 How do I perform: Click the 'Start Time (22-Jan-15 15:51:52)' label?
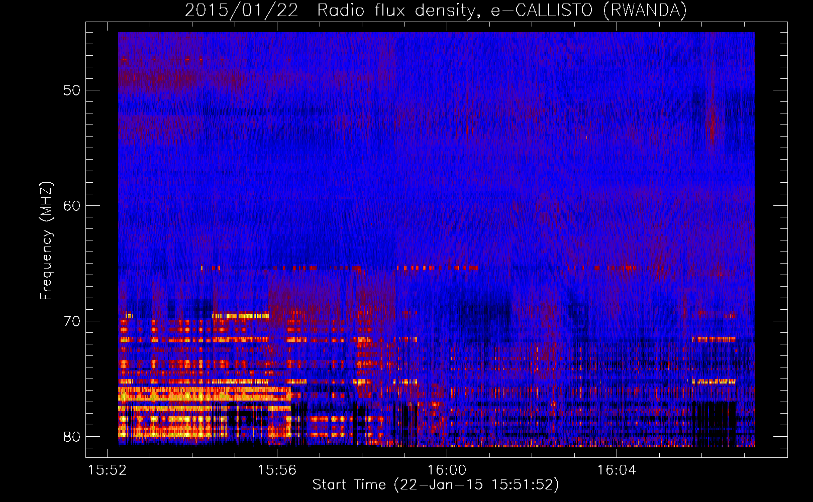click(x=436, y=485)
